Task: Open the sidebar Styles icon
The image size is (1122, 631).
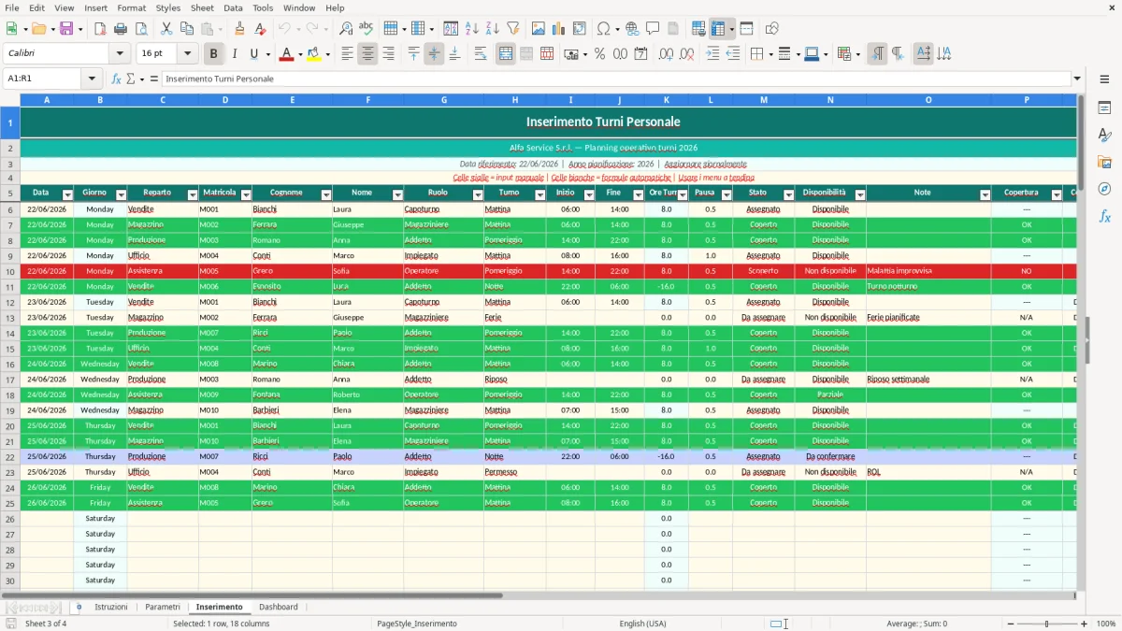Action: (1104, 135)
